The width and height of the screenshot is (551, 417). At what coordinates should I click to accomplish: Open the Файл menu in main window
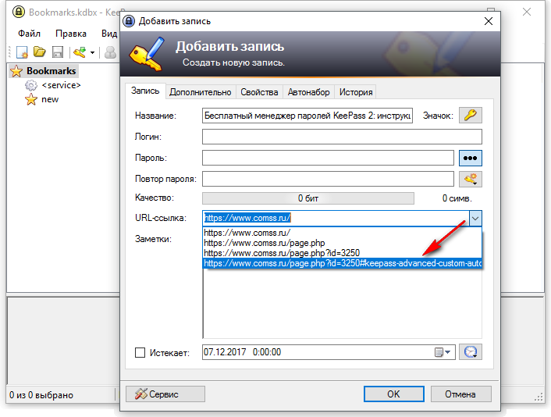click(29, 34)
